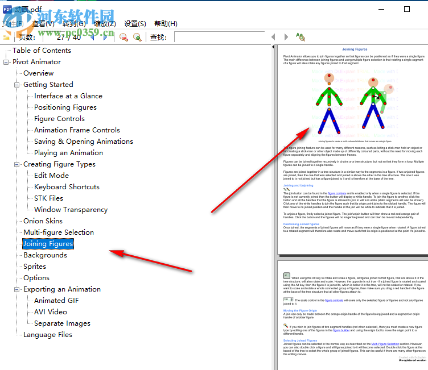This screenshot has height=370, width=428.
Task: Open Keyboard Shortcuts bookmark
Action: (67, 187)
